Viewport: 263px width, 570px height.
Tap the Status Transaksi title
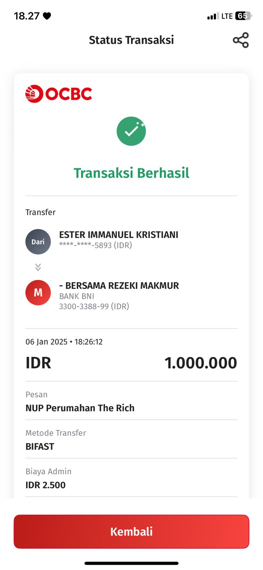pos(131,40)
